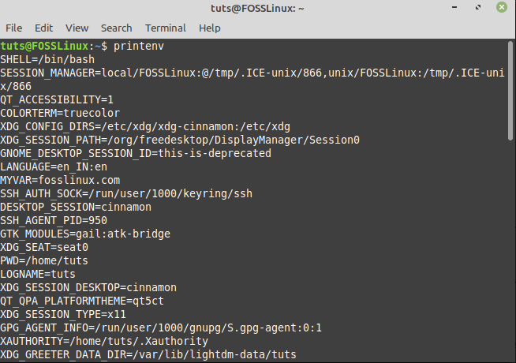The width and height of the screenshot is (516, 363).
Task: Open the Terminal menu
Action: tap(166, 28)
